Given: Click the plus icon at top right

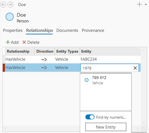Looking at the screenshot, I should click(x=139, y=5).
